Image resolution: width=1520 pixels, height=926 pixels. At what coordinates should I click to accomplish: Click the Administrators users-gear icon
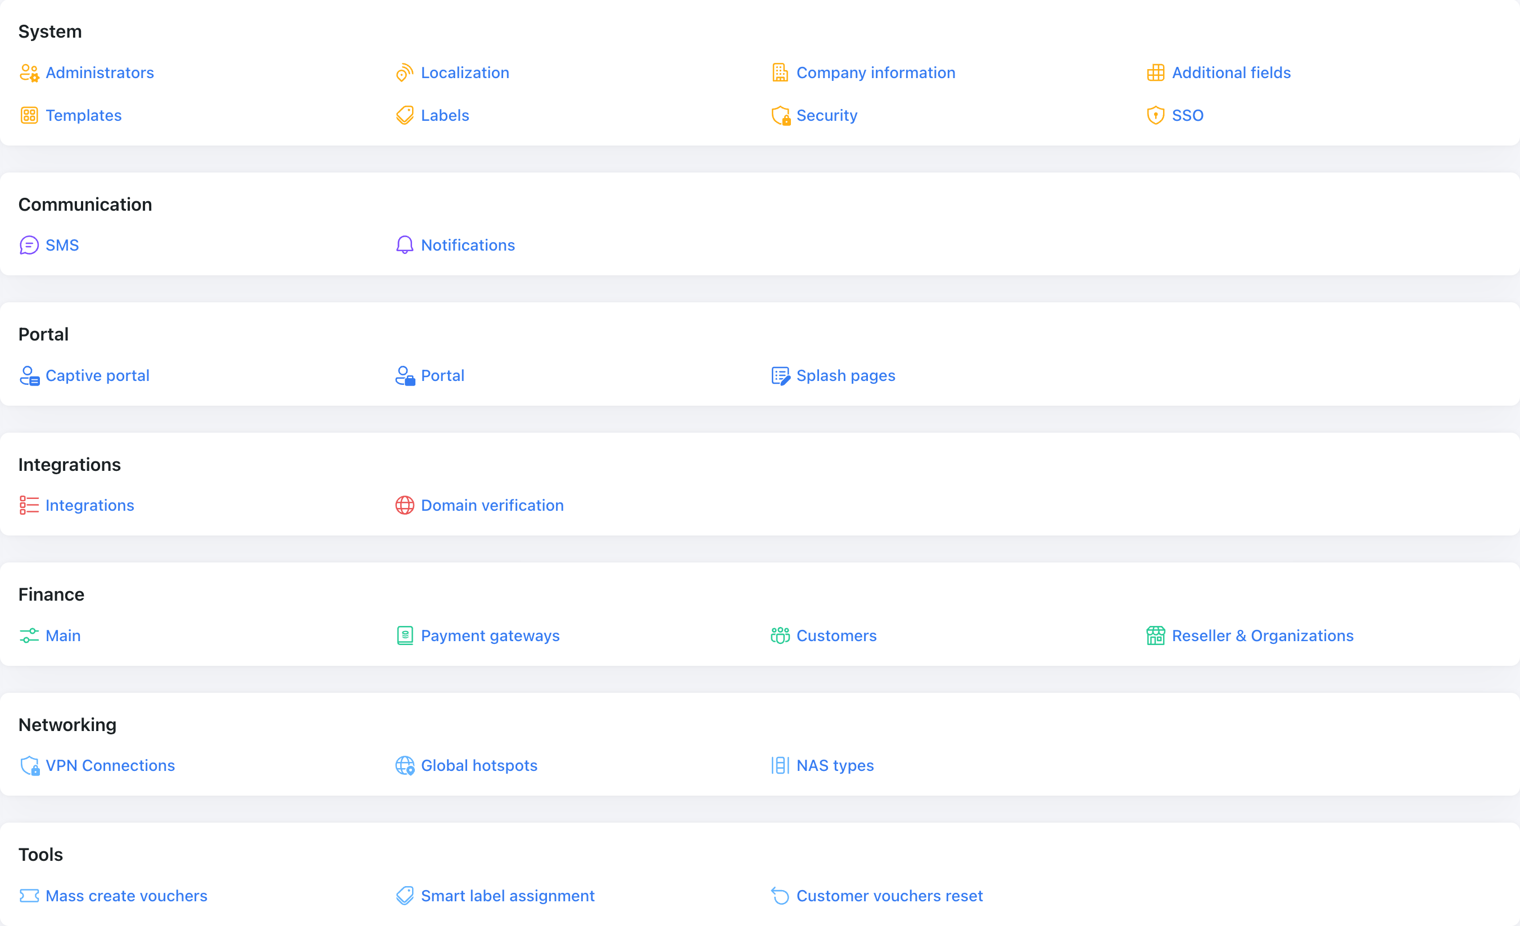point(29,72)
